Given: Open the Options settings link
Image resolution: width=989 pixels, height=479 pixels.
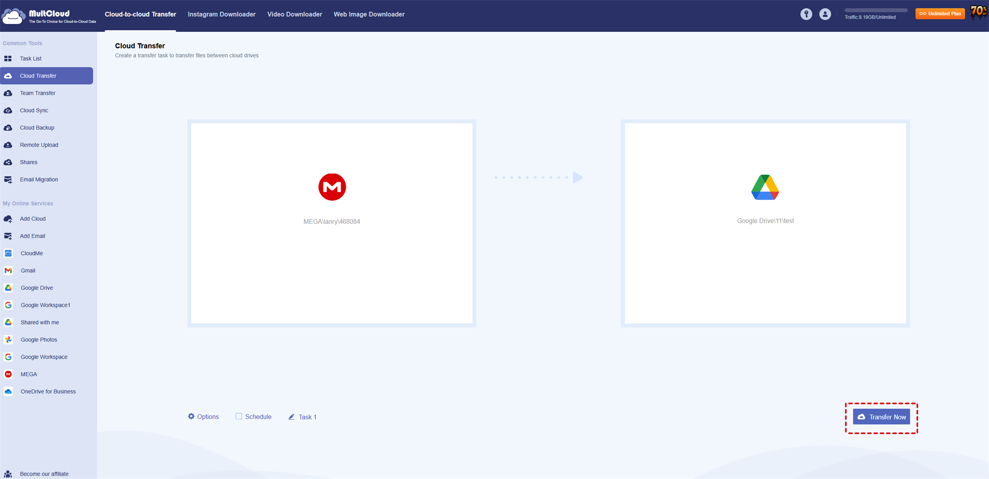Looking at the screenshot, I should point(203,417).
